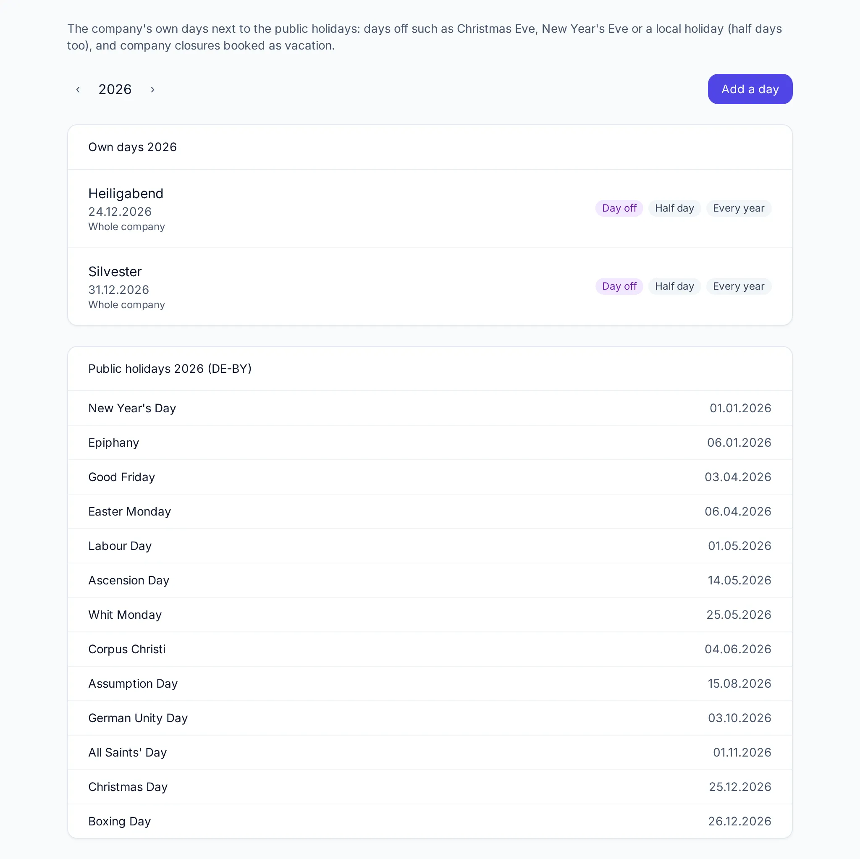Select the Easter Monday row
860x859 pixels.
(x=430, y=511)
